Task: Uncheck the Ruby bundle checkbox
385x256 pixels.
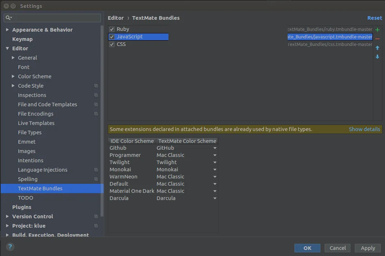Action: pos(112,29)
